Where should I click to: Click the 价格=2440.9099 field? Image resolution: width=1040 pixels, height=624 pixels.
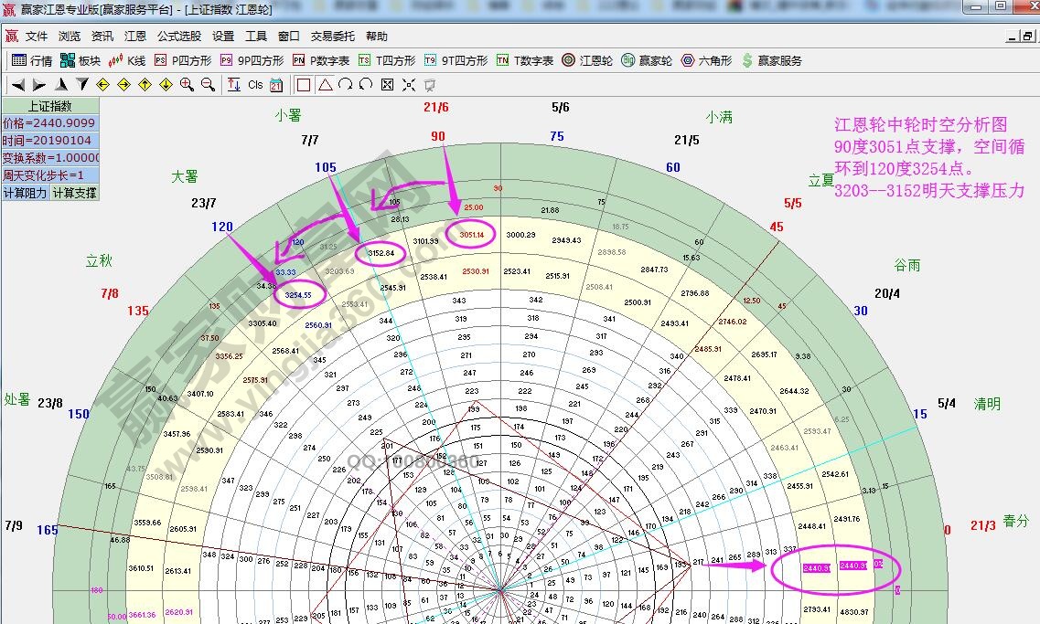(48, 123)
